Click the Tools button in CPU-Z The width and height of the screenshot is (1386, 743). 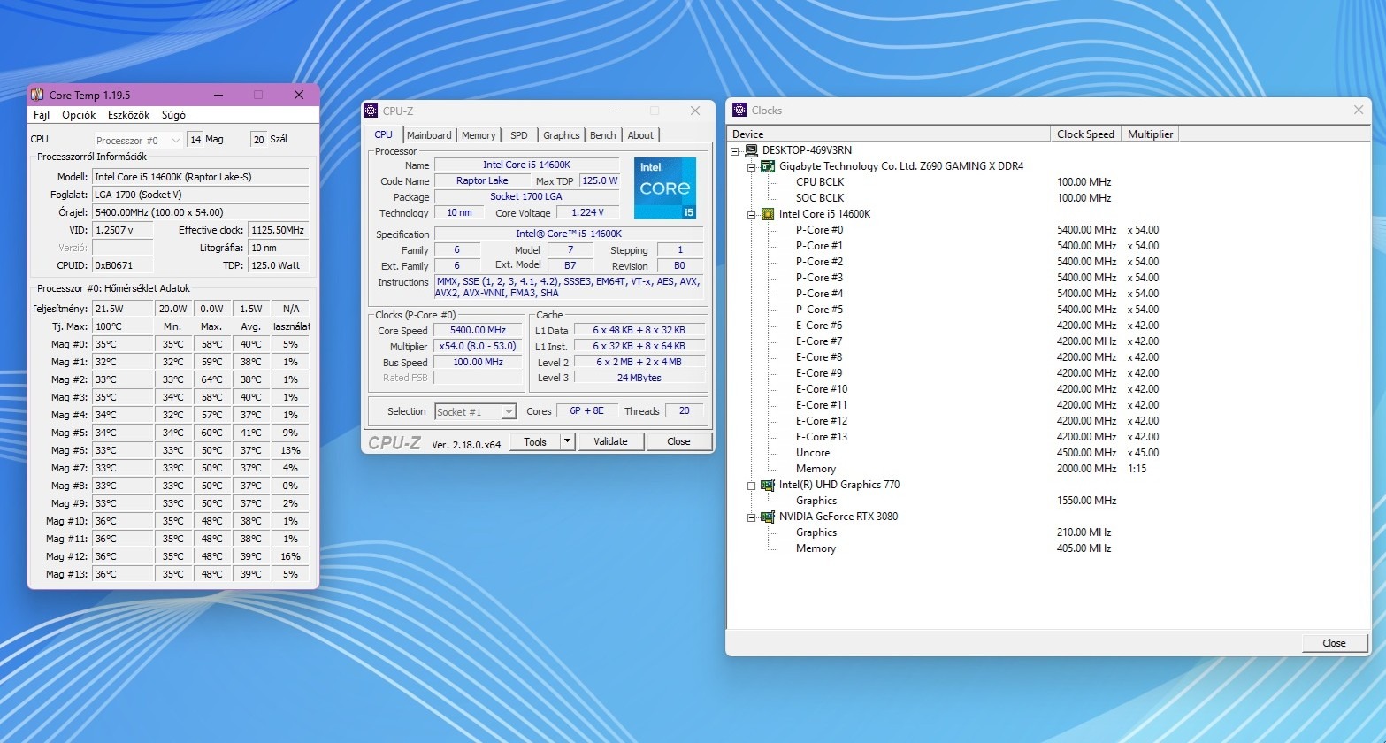[x=535, y=441]
